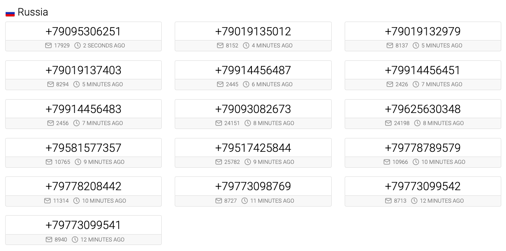Viewport: 506px width, 251px height.
Task: Open number +79581577357
Action: 83,148
